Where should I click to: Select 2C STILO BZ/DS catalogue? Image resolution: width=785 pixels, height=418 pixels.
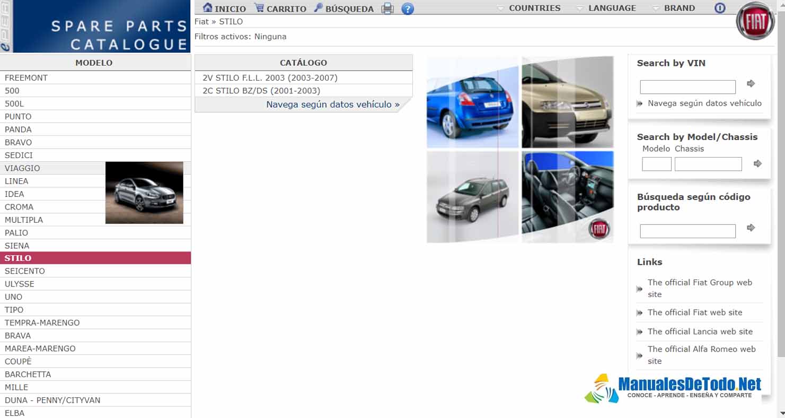[303, 91]
